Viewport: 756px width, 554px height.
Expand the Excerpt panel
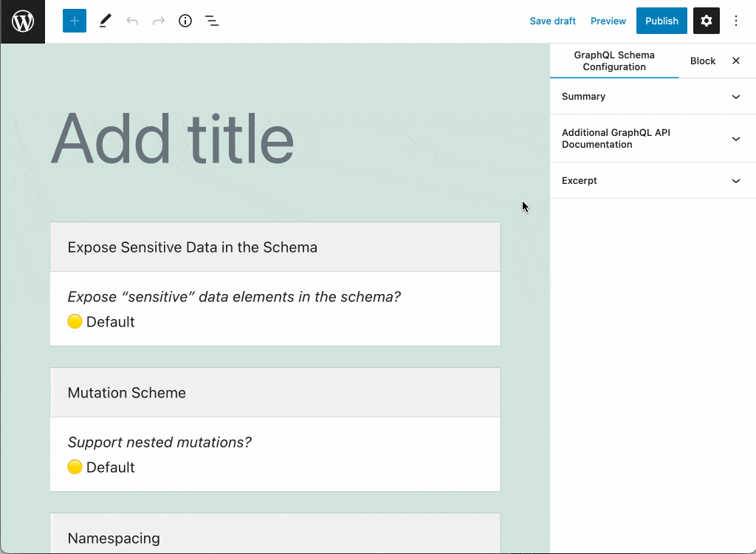[653, 180]
